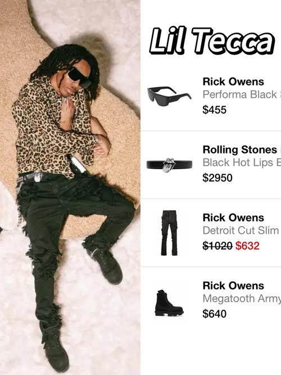Select the Rolling Stones belt product image

pyautogui.click(x=169, y=165)
